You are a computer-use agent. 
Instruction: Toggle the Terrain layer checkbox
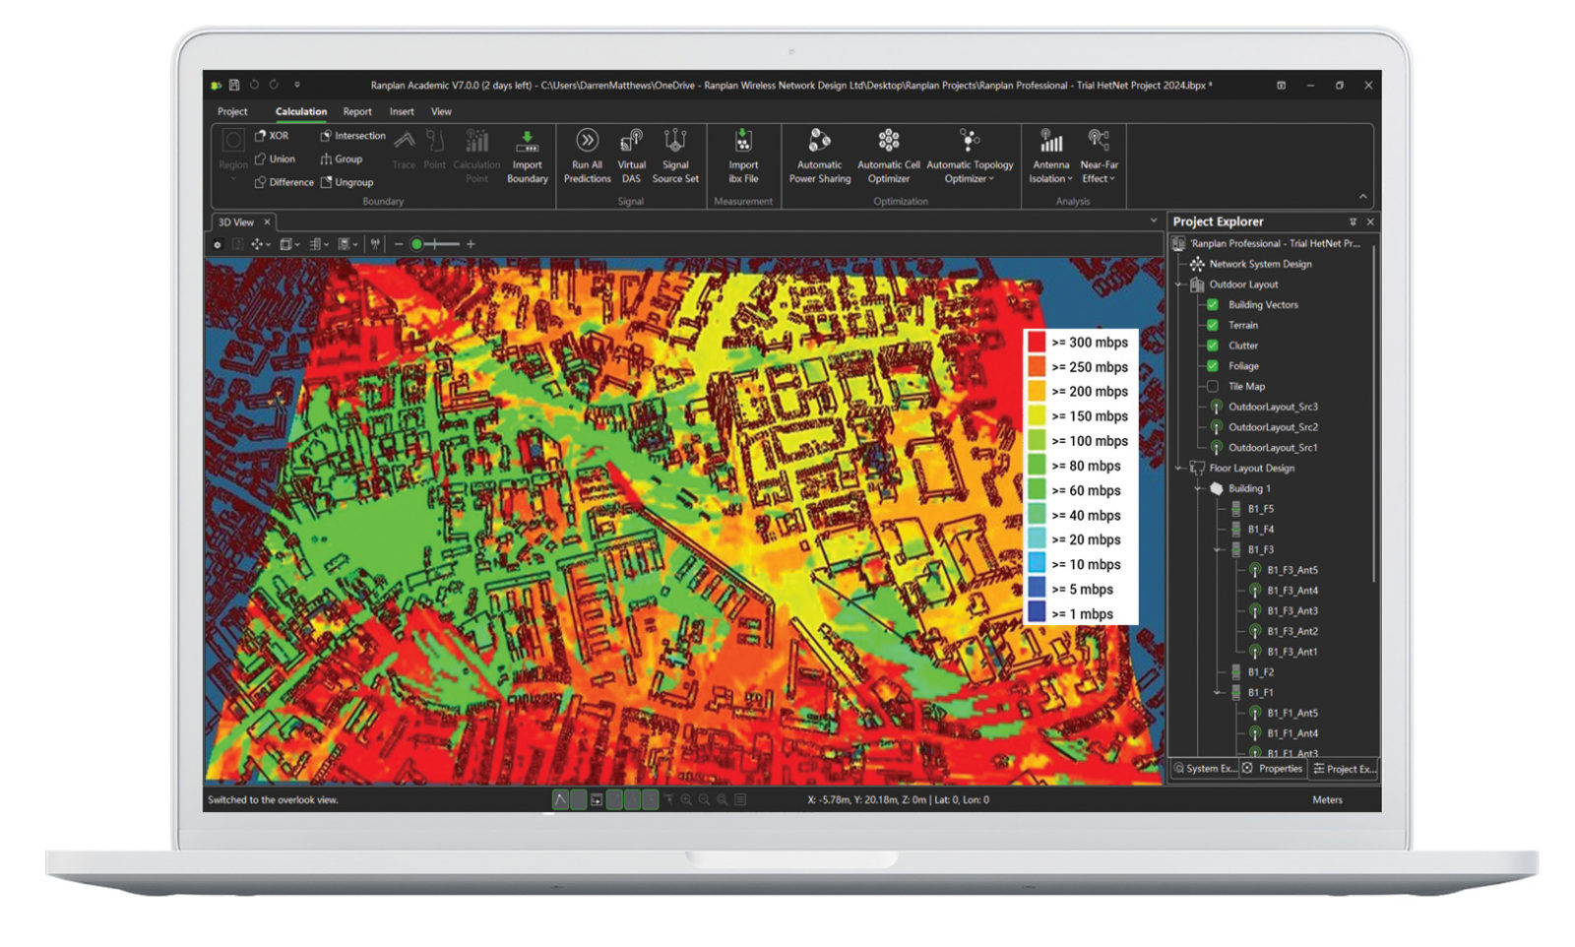click(x=1213, y=325)
